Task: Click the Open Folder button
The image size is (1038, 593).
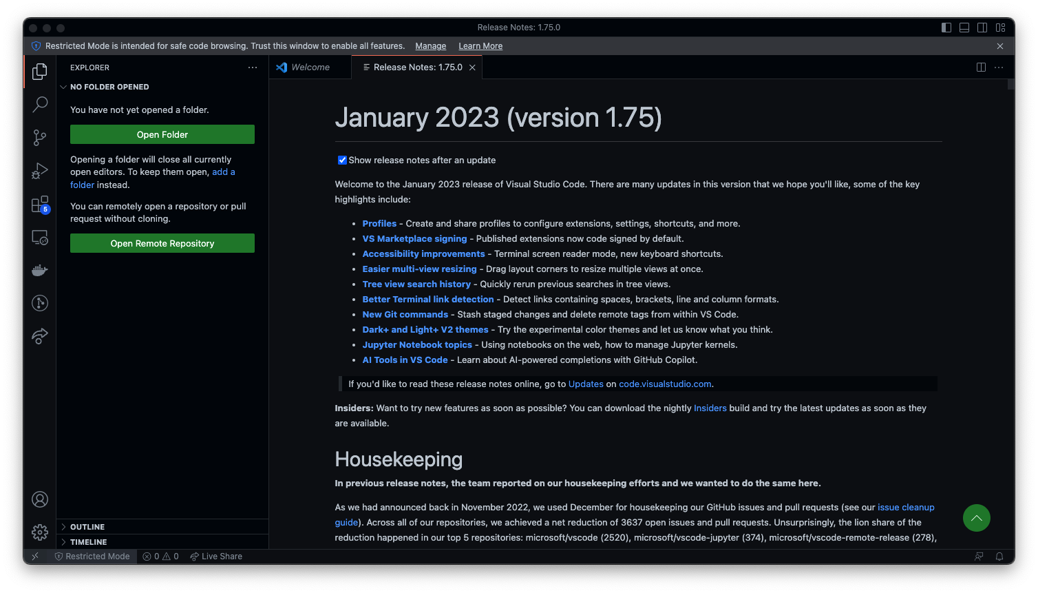Action: [162, 134]
